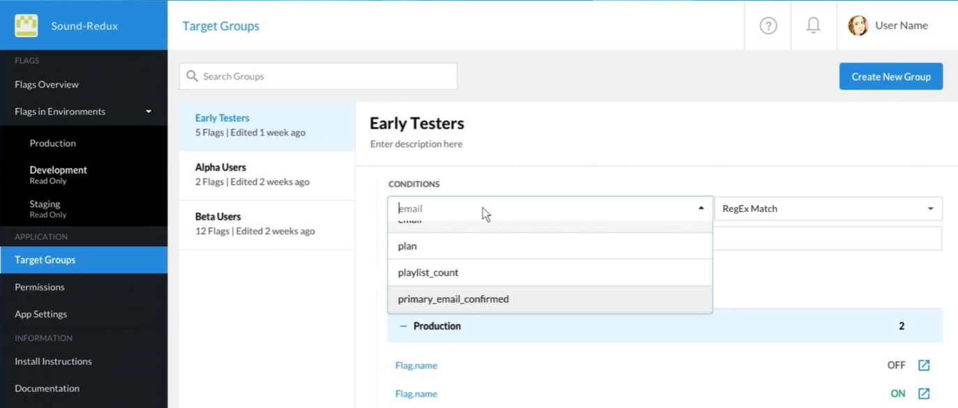Viewport: 958px width, 408px height.
Task: Collapse the Production section minus icon
Action: pos(403,326)
